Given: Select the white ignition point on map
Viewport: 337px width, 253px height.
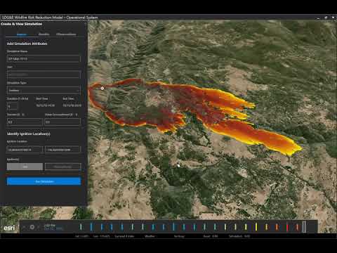Looking at the screenshot, I should pyautogui.click(x=103, y=89).
